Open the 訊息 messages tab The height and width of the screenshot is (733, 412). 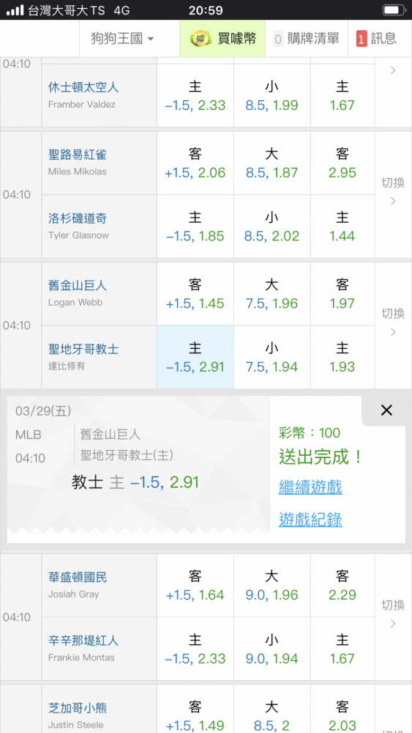[x=380, y=38]
